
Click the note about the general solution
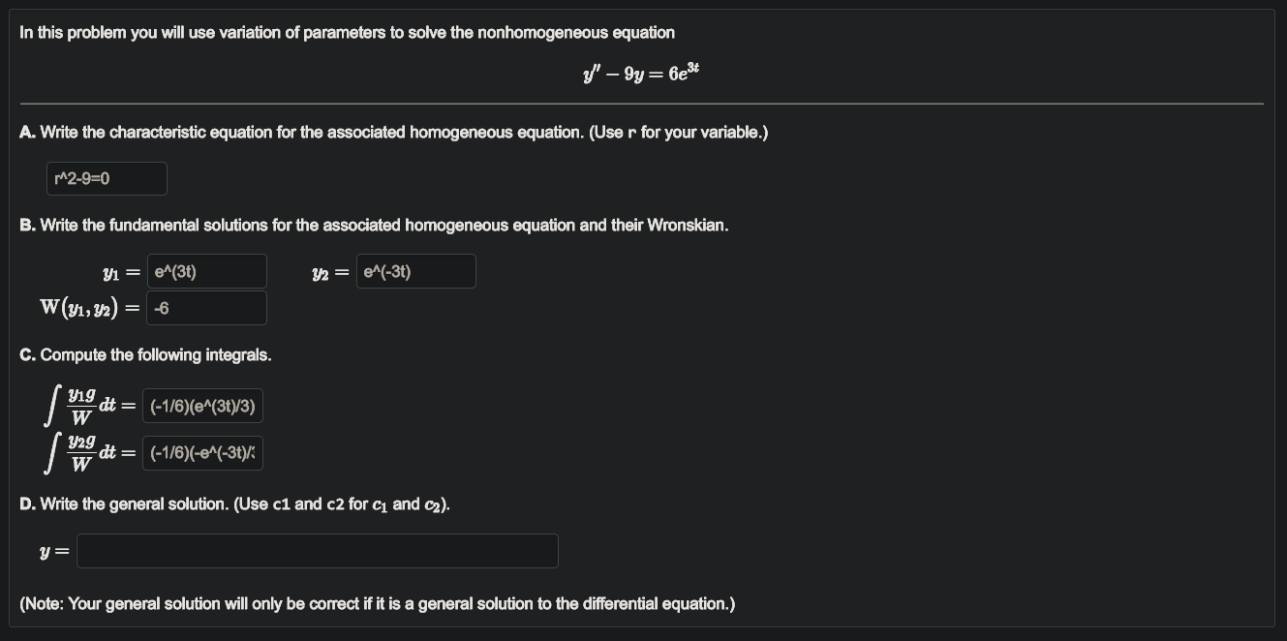tap(377, 602)
